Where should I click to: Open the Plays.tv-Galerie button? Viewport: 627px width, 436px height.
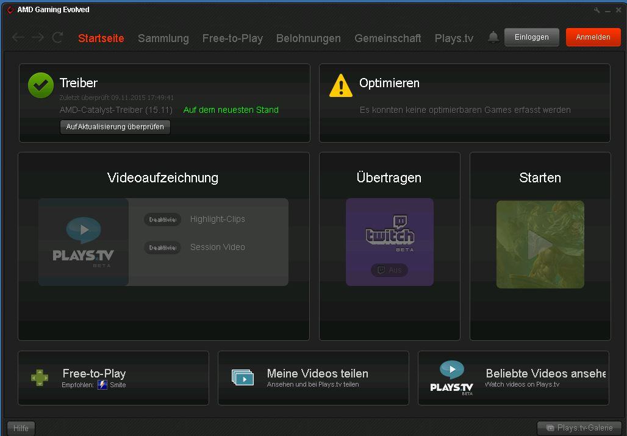click(579, 428)
